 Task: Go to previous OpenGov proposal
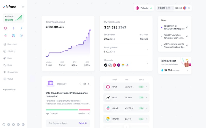point(80,84)
